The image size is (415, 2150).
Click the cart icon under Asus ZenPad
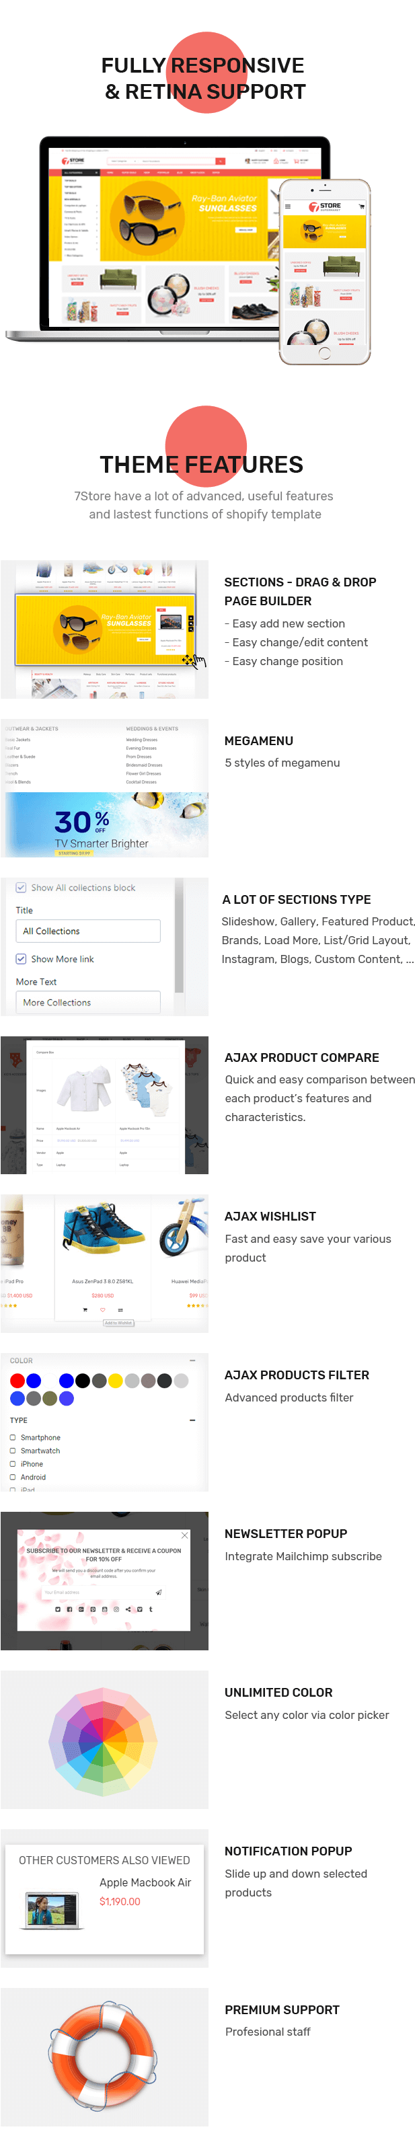click(85, 1309)
